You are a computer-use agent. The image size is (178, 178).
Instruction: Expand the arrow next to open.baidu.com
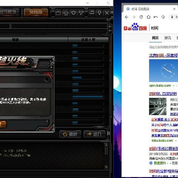[174, 86]
